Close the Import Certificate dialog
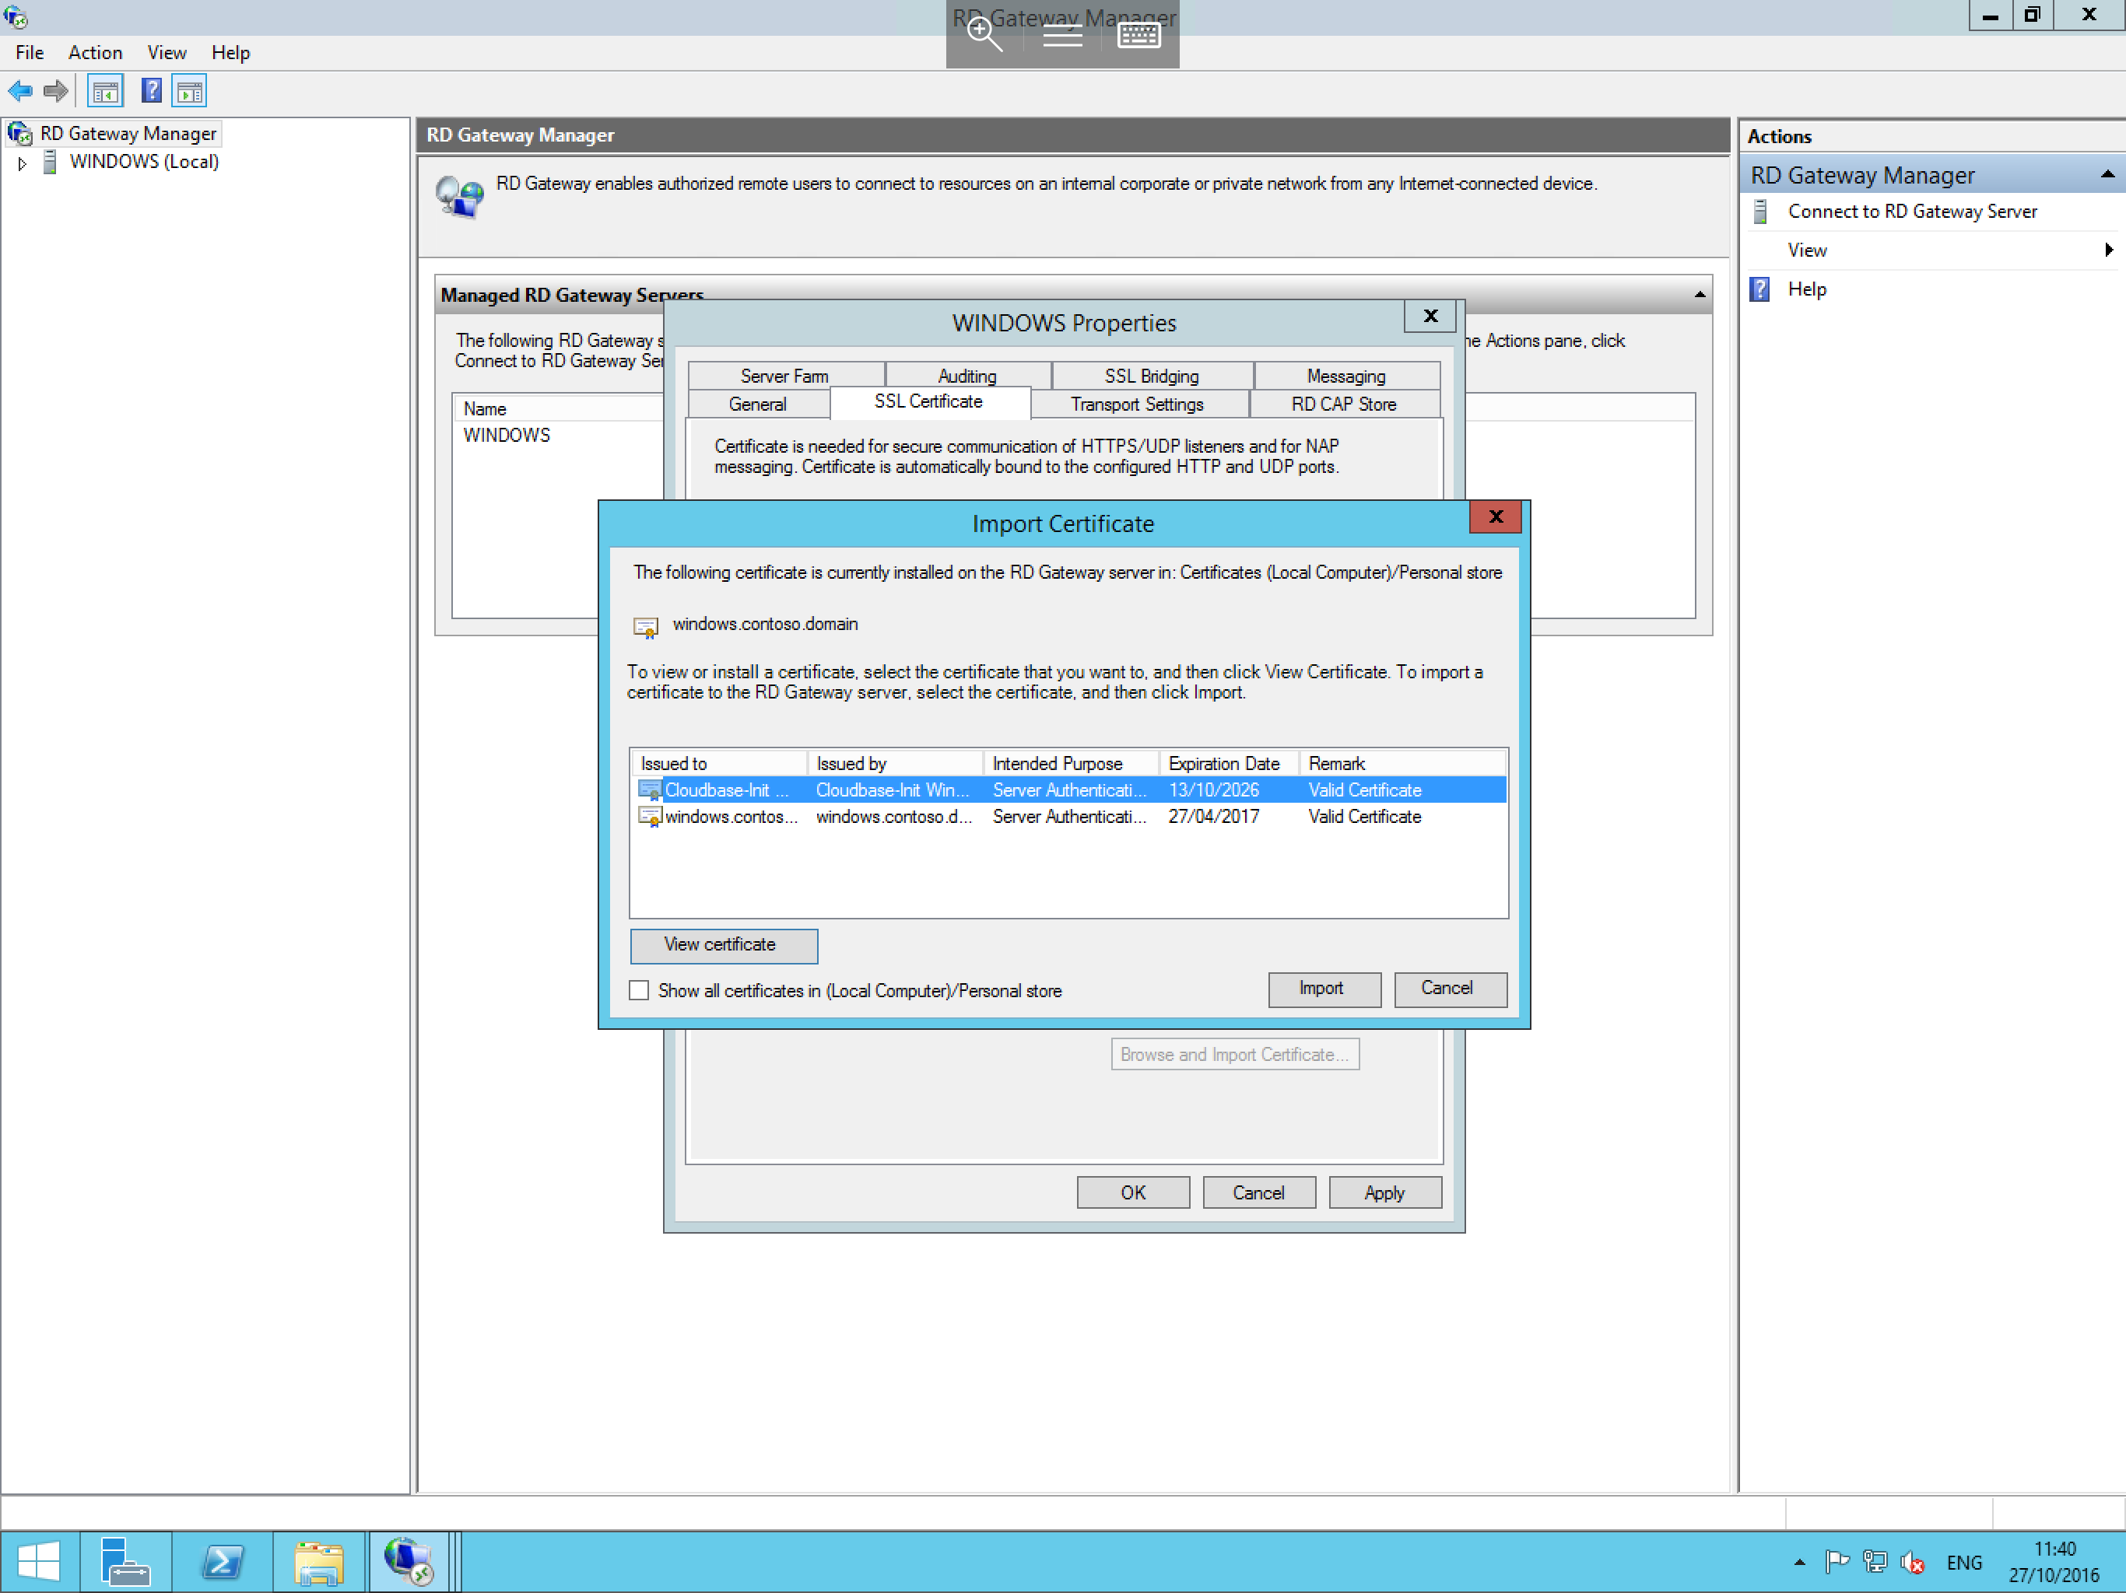The height and width of the screenshot is (1593, 2126). (1496, 517)
